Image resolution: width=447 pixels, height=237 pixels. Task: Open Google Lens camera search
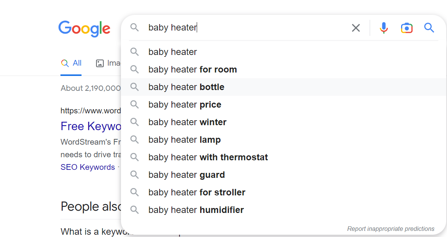[406, 28]
